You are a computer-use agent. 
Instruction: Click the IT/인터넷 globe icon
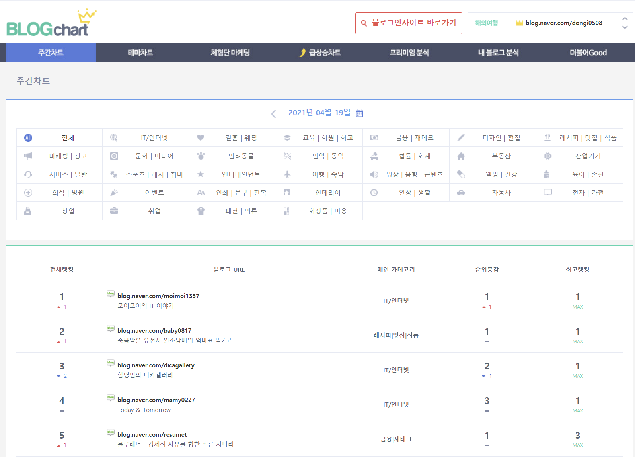[114, 138]
